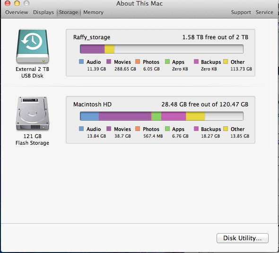Click the Macintosh HD flash drive icon
This screenshot has height=253, width=279.
click(x=33, y=113)
